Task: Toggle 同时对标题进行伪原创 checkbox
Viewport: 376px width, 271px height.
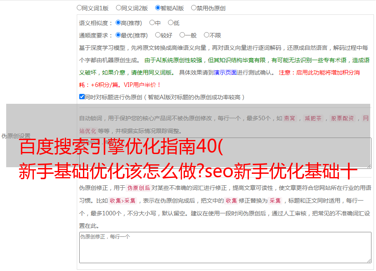Action: [x=82, y=97]
